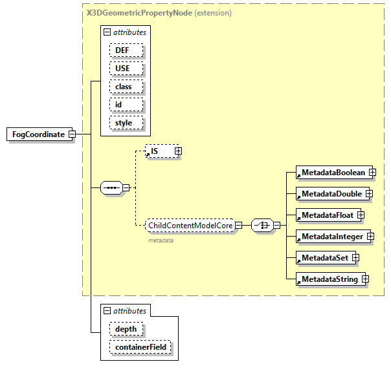Select the containerField attribute

(x=140, y=347)
